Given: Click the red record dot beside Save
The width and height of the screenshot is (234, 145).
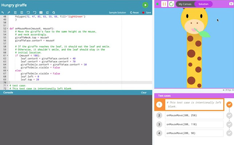Looking at the screenshot, I should pos(143,13).
